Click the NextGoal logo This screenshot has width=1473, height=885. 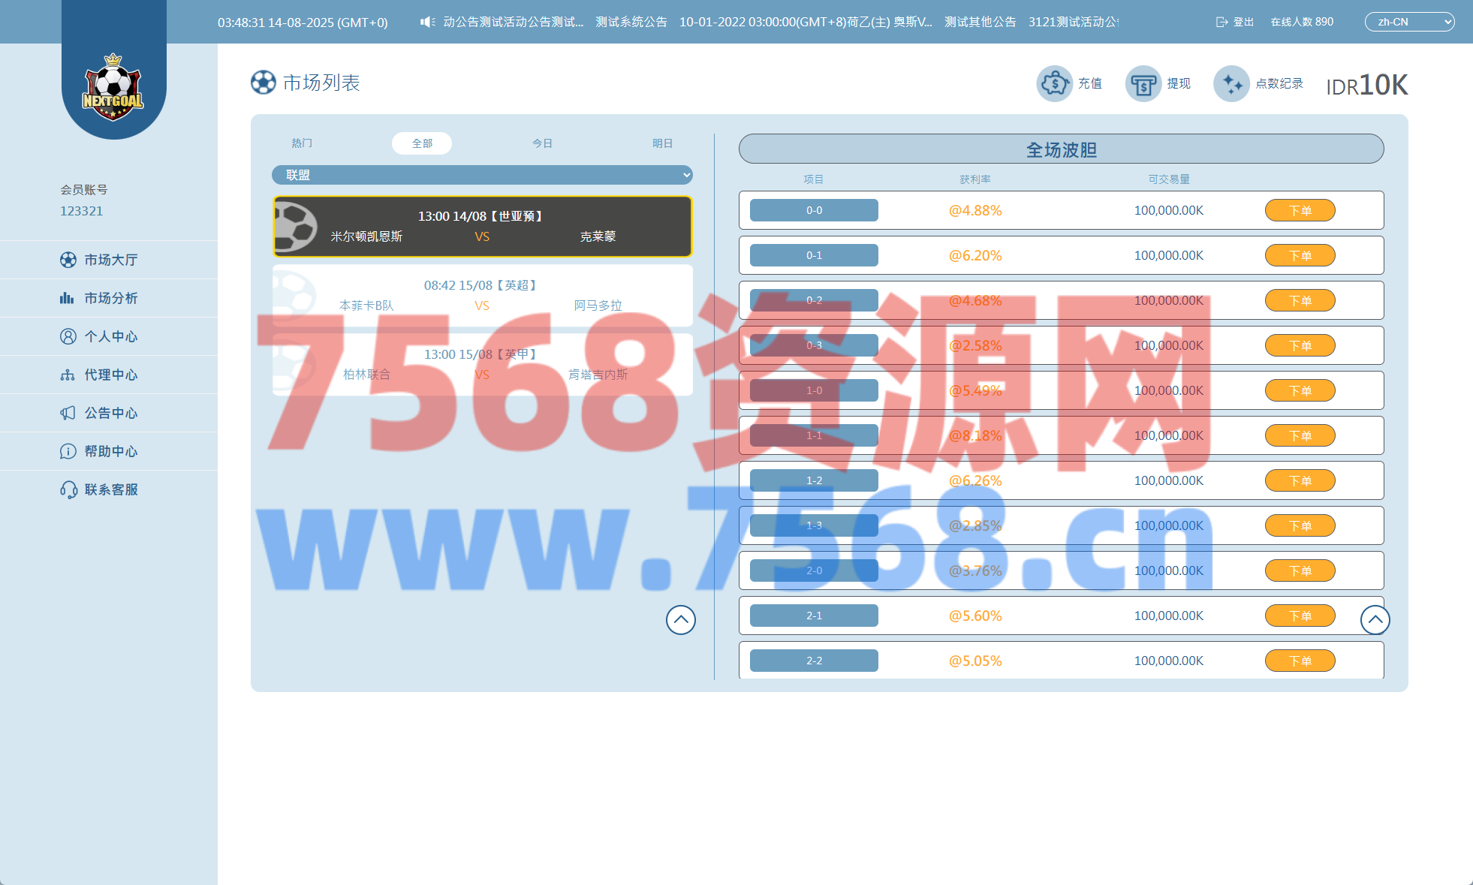[113, 88]
